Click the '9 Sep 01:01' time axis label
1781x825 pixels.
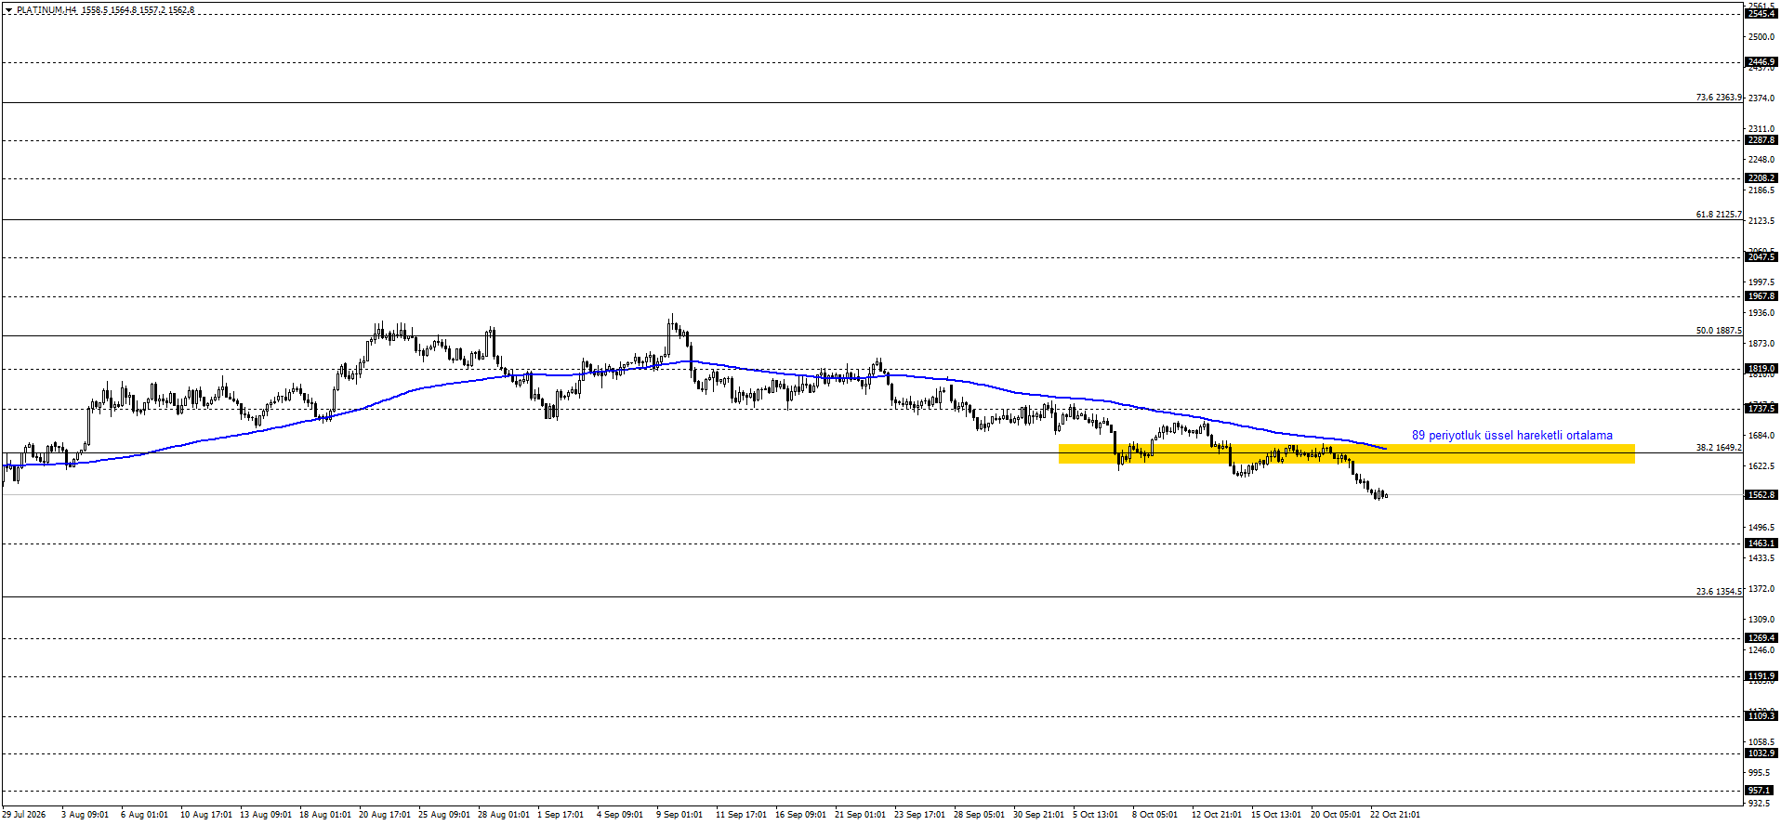(x=679, y=815)
